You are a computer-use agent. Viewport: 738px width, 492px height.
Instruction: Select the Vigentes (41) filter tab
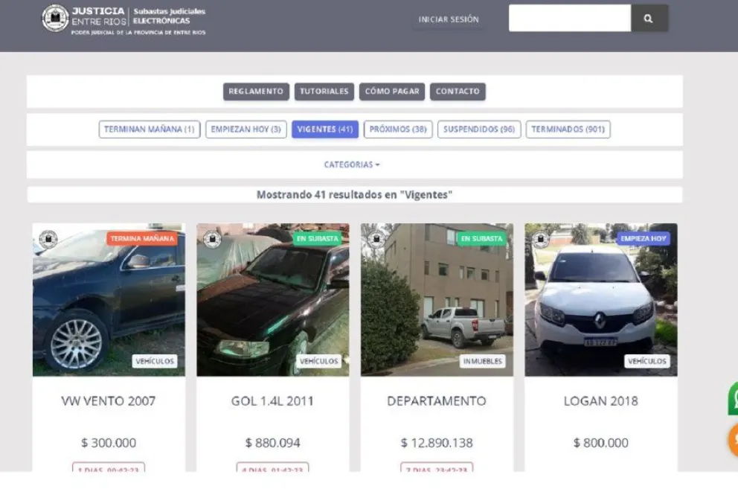tap(324, 130)
